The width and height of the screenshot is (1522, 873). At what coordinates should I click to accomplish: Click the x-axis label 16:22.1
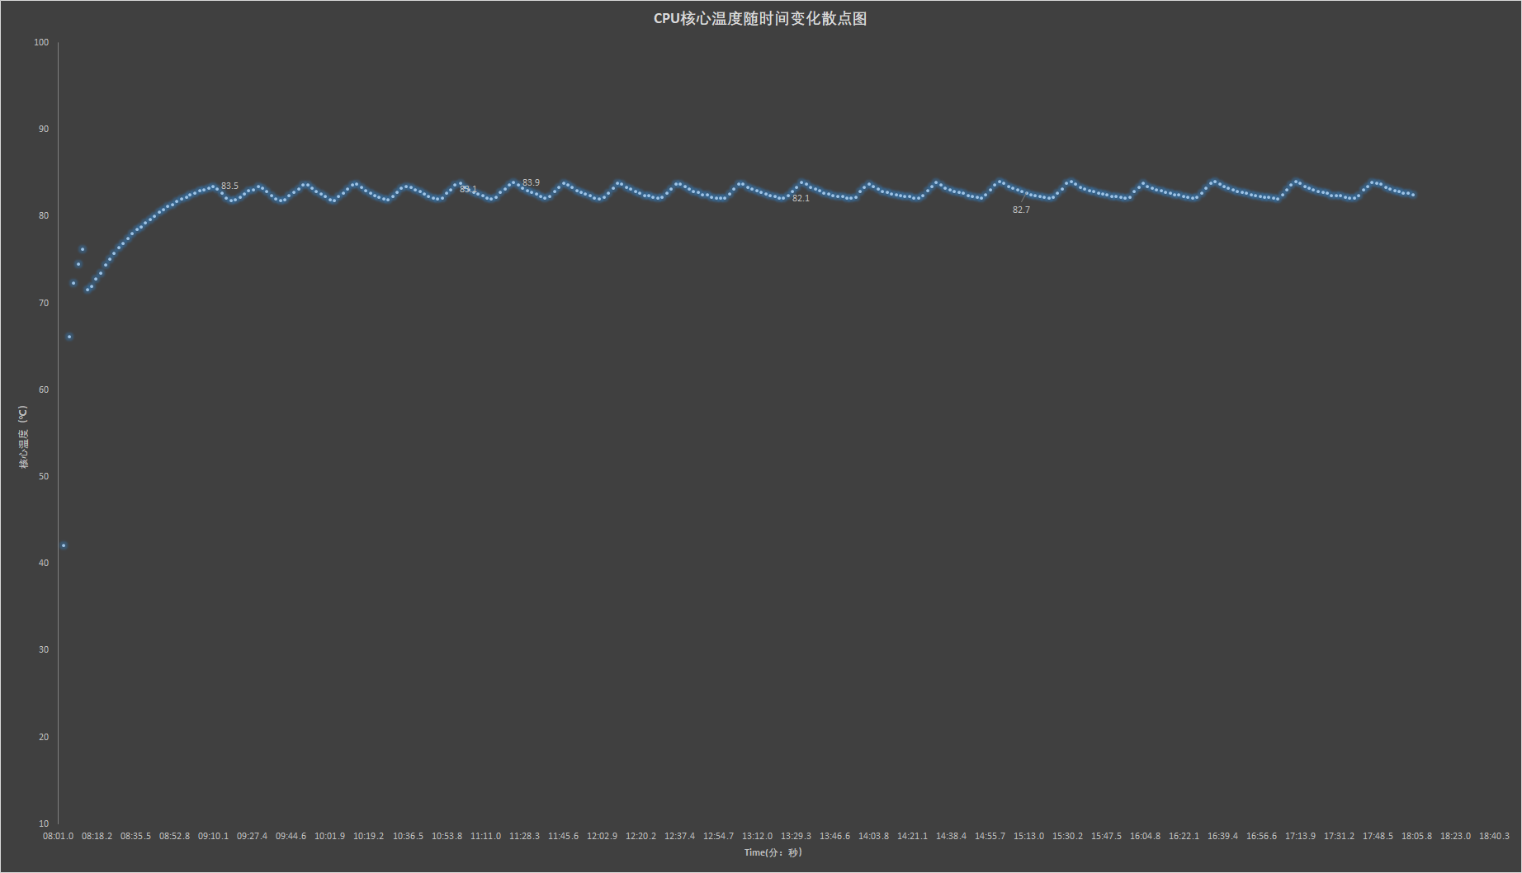1184,836
